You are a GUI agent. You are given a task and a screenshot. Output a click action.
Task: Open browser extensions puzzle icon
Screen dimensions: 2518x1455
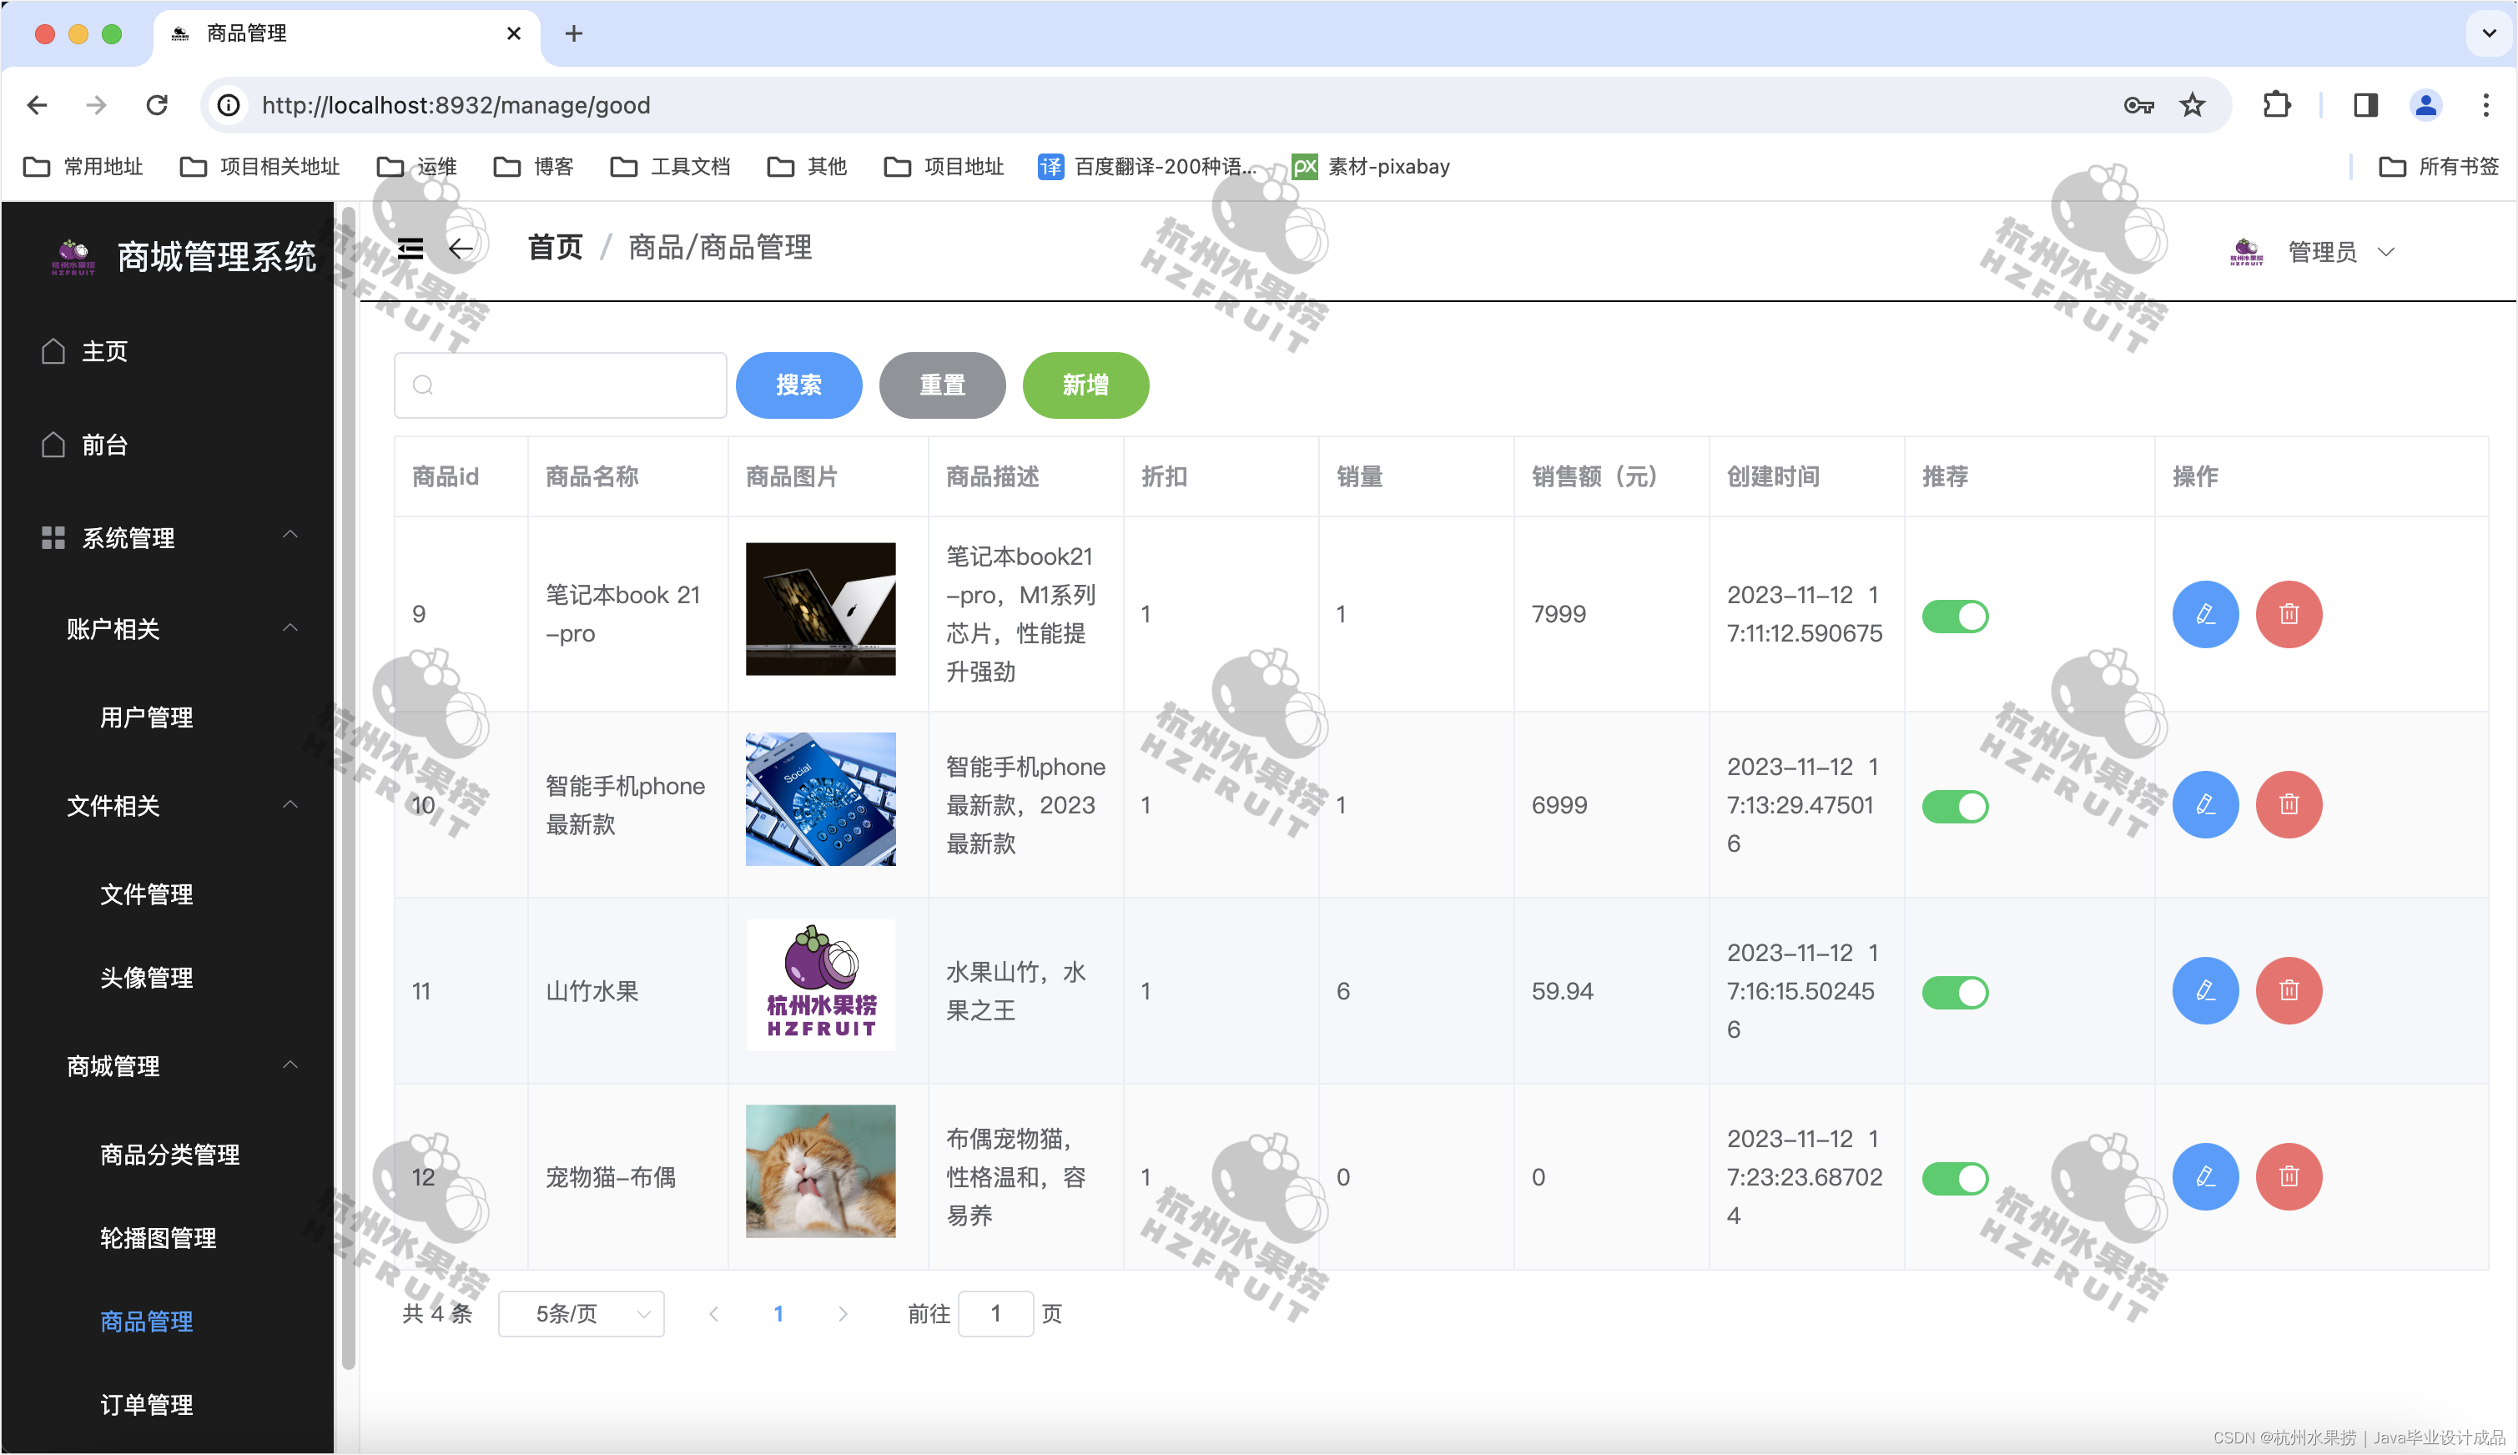tap(2276, 105)
